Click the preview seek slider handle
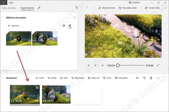Image resolution: width=169 pixels, height=112 pixels. pyautogui.click(x=118, y=65)
